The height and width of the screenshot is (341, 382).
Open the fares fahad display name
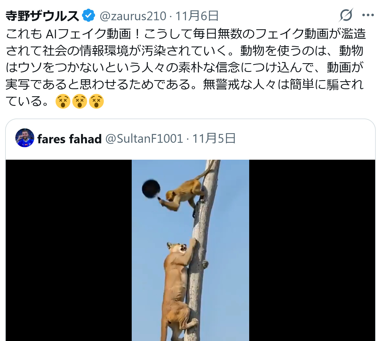click(70, 139)
